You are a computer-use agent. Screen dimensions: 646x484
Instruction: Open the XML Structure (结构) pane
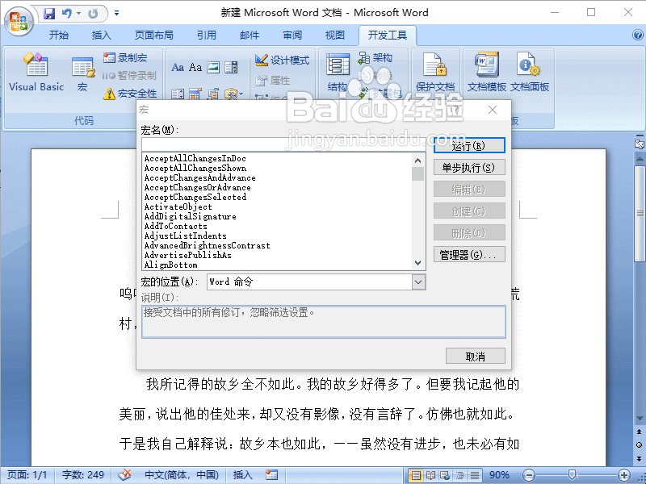338,72
